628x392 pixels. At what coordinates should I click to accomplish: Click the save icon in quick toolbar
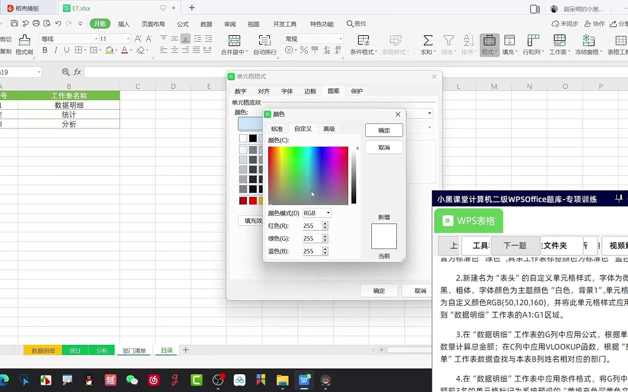point(14,24)
